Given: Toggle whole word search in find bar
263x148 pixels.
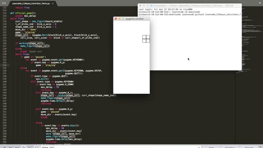Looking at the screenshot, I should pyautogui.click(x=17, y=147).
